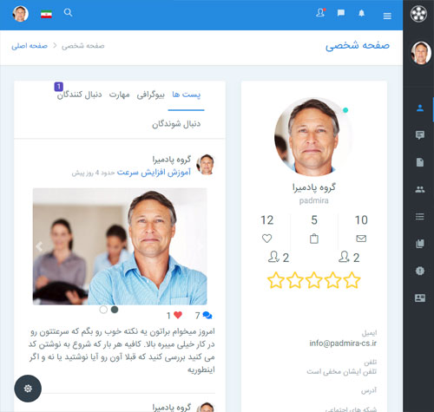This screenshot has height=412, width=434.
Task: Click the settings gear floating button
Action: click(28, 389)
